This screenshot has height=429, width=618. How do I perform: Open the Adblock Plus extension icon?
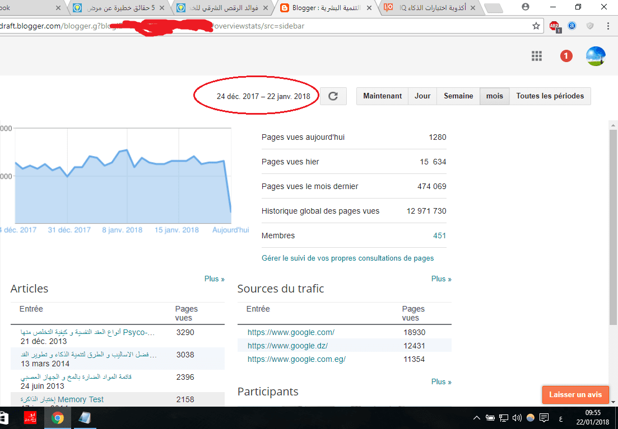click(x=555, y=26)
